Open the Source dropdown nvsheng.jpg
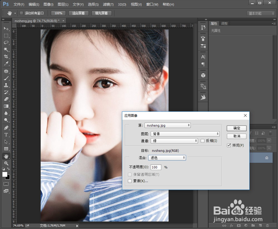The height and width of the screenshot is (229, 278). tap(168, 125)
